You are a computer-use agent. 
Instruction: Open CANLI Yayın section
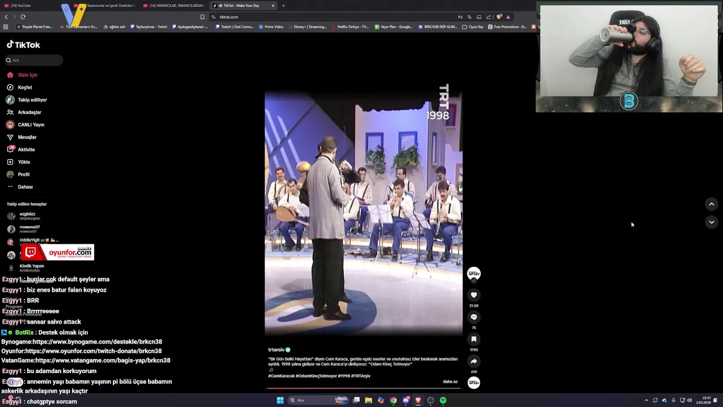[x=25, y=124]
